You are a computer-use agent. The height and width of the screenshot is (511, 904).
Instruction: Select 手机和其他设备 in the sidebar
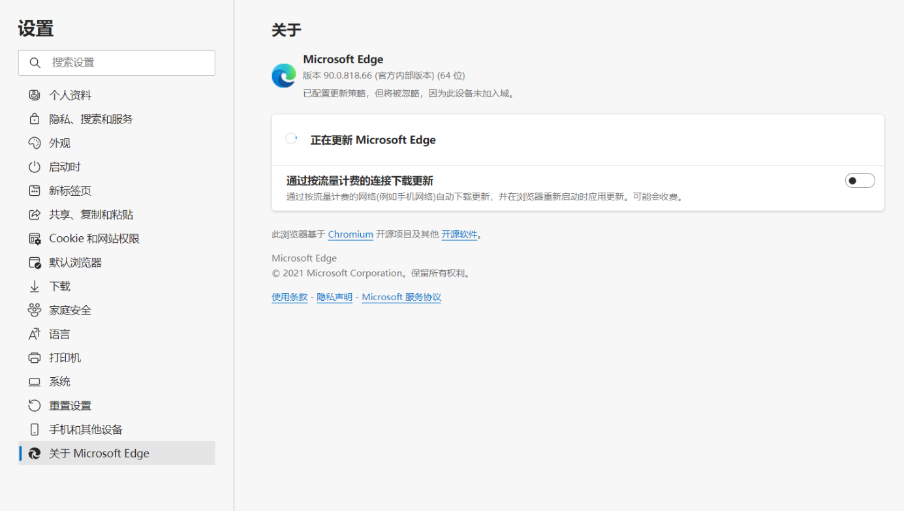coord(117,429)
